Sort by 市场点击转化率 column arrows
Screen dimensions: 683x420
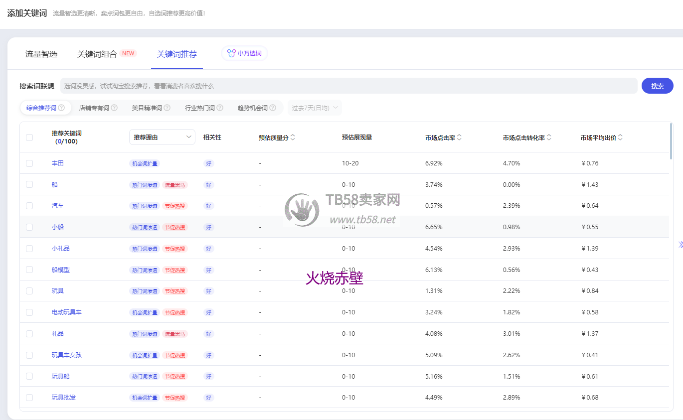pos(549,138)
